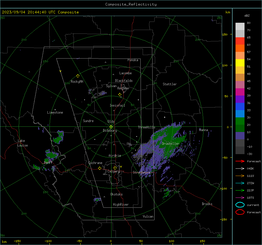Click the yellow diamond marker below RedDeer

(x=120, y=95)
